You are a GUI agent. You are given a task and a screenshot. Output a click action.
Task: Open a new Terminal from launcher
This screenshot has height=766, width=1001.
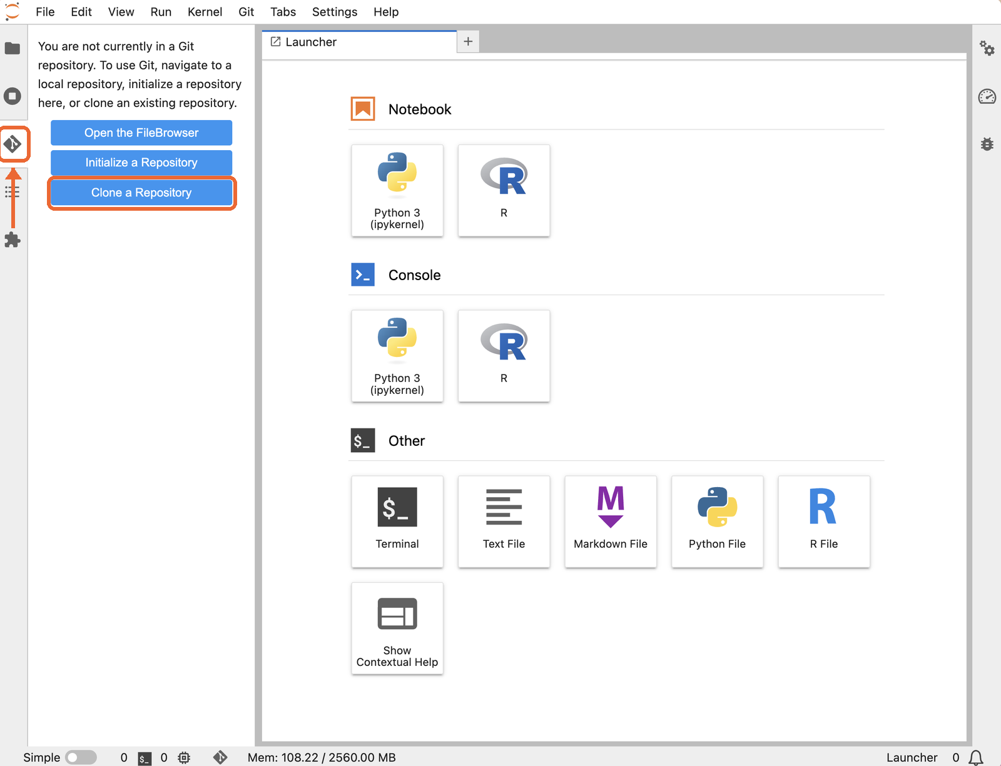tap(397, 522)
